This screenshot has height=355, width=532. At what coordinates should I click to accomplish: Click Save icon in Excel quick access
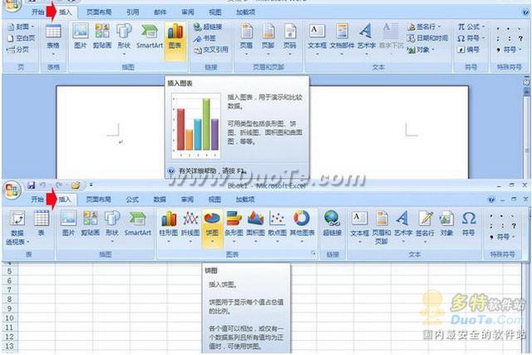(31, 185)
